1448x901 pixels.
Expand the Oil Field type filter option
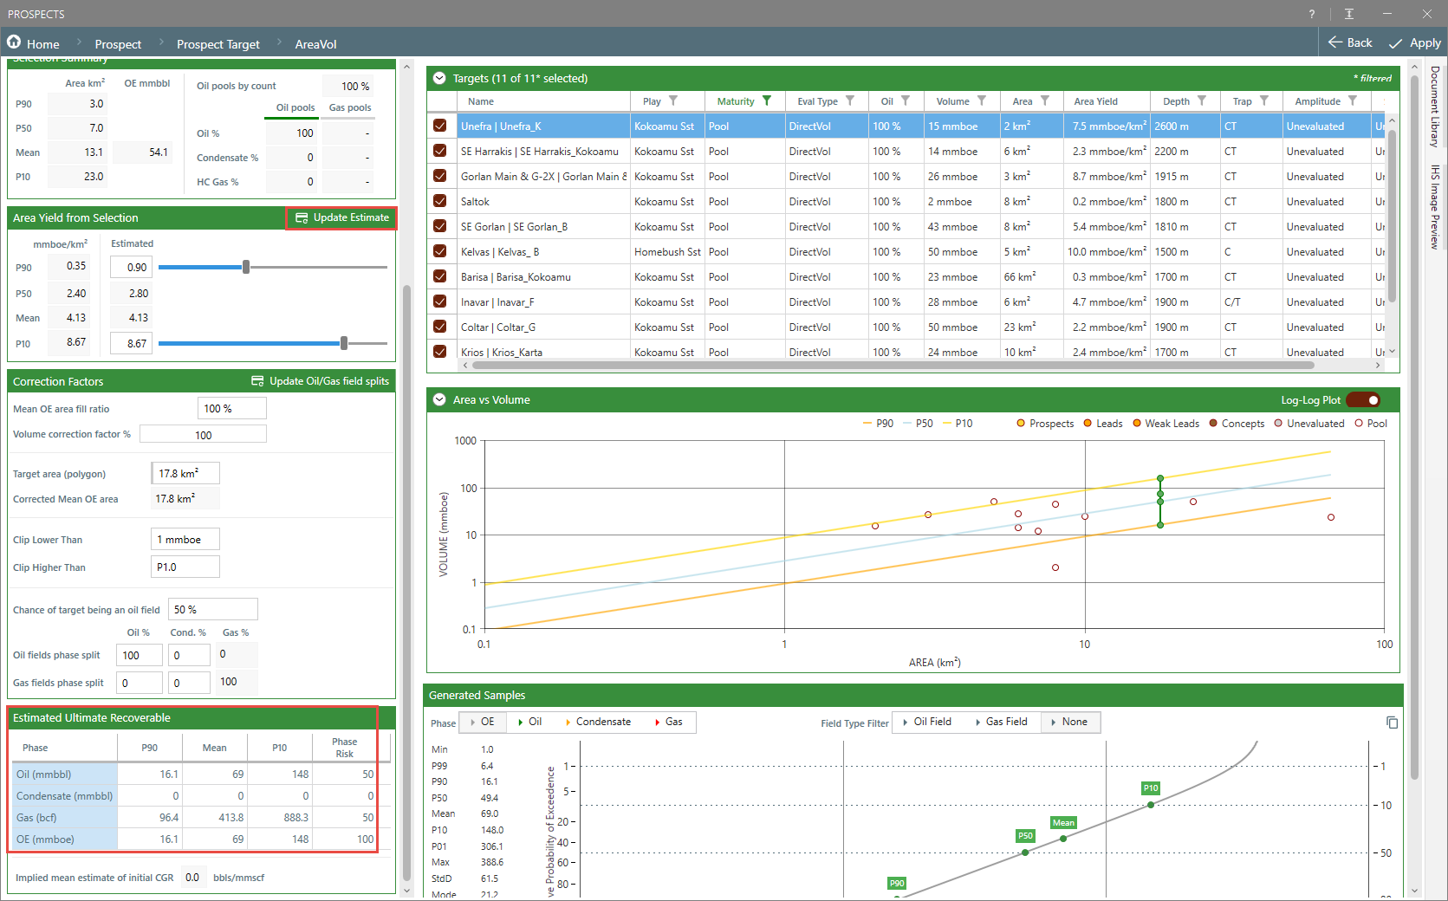click(926, 722)
